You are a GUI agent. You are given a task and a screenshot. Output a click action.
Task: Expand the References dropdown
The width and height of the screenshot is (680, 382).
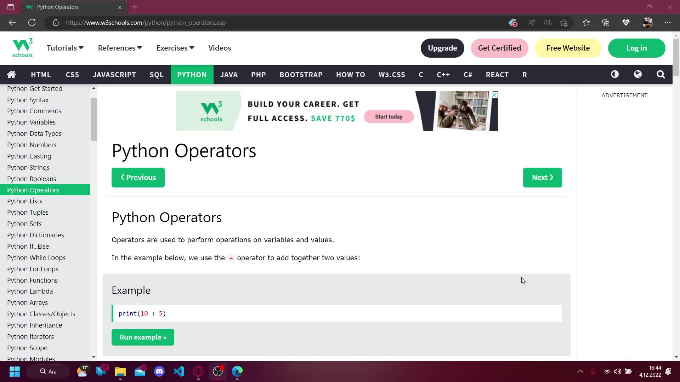(x=120, y=48)
